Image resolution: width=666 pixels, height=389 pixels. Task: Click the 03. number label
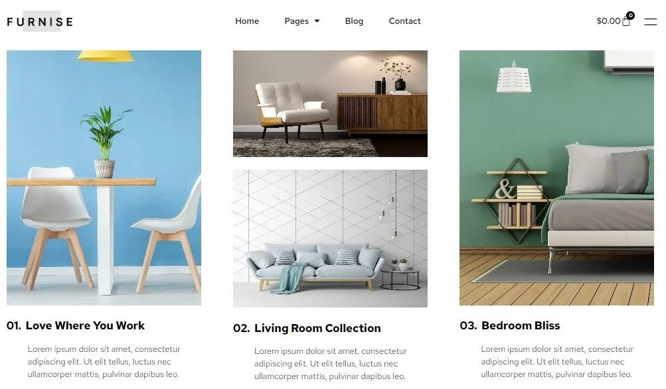468,325
